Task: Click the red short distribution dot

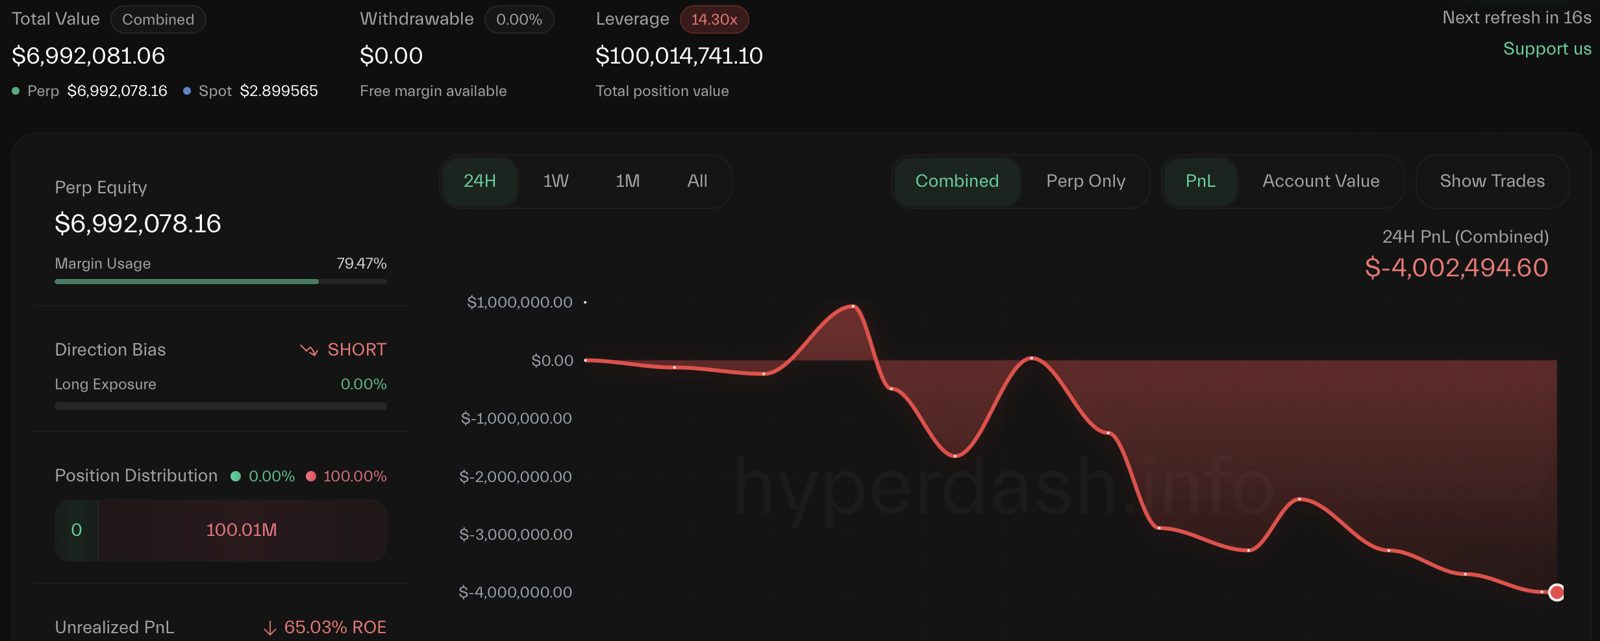Action: pyautogui.click(x=311, y=476)
